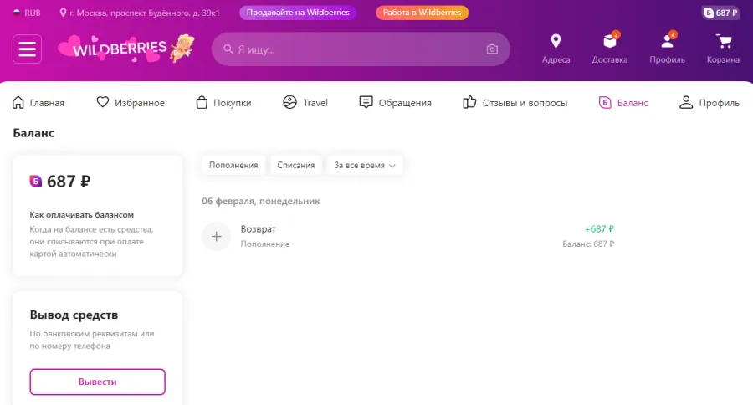Open the hamburger catalog menu
This screenshot has height=405, width=753.
pyautogui.click(x=27, y=49)
